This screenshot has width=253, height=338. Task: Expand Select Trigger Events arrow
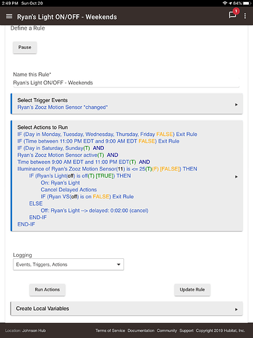pos(236,105)
